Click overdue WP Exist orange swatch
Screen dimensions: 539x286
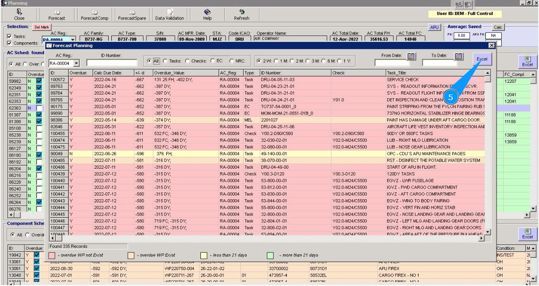[131, 256]
